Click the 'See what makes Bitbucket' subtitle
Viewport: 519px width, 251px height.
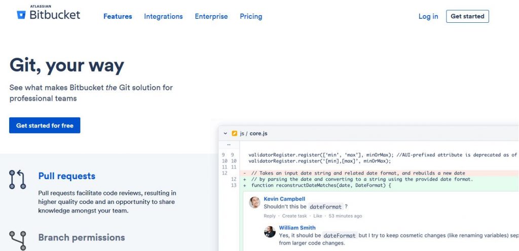coord(91,93)
